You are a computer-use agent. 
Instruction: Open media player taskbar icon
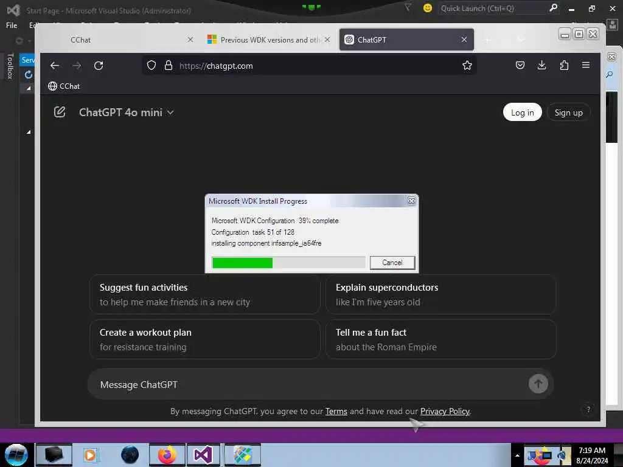[90, 455]
